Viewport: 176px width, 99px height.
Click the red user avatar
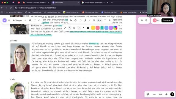click(x=155, y=20)
